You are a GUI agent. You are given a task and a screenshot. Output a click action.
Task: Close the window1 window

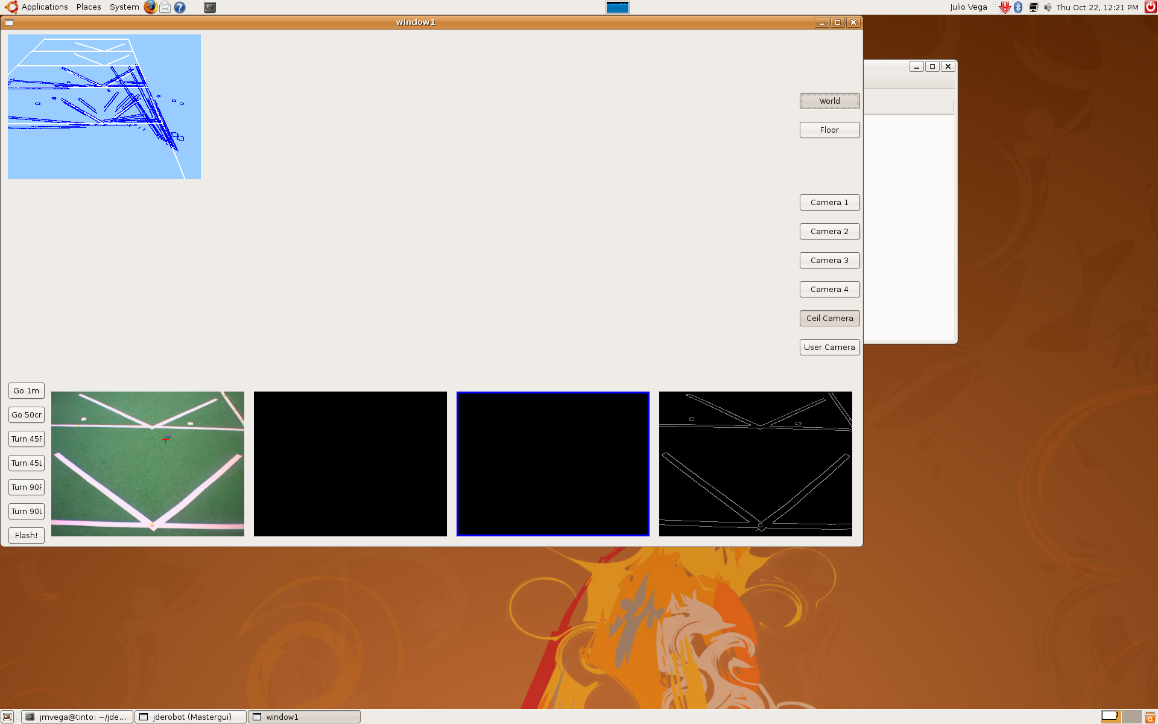click(x=853, y=22)
